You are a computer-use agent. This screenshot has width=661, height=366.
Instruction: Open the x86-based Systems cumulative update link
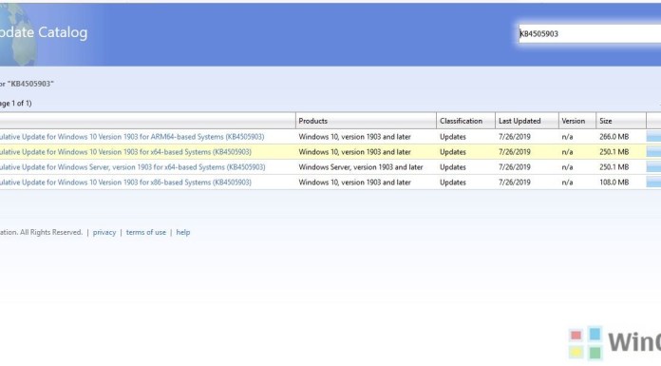pos(125,183)
